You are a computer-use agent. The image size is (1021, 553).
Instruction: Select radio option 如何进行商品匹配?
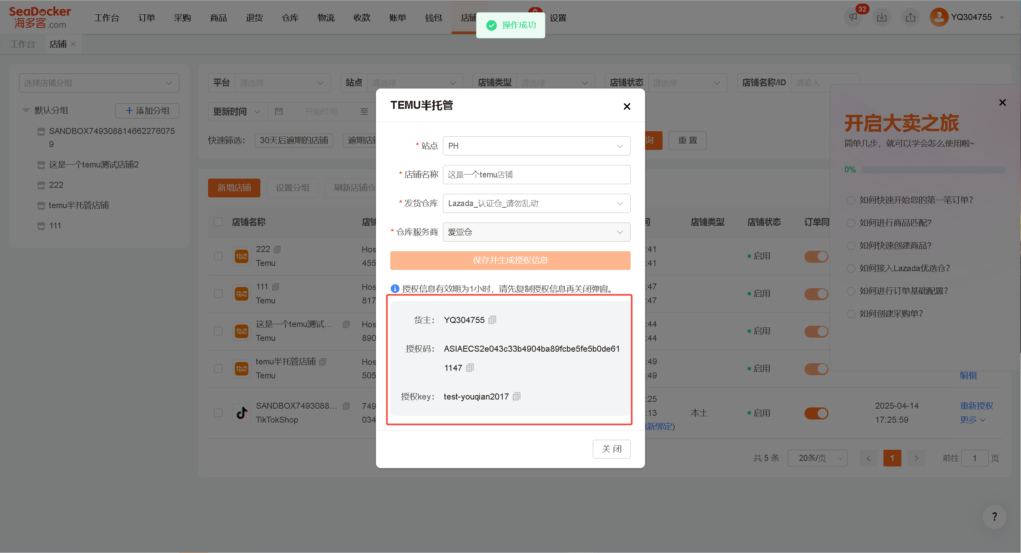[851, 223]
